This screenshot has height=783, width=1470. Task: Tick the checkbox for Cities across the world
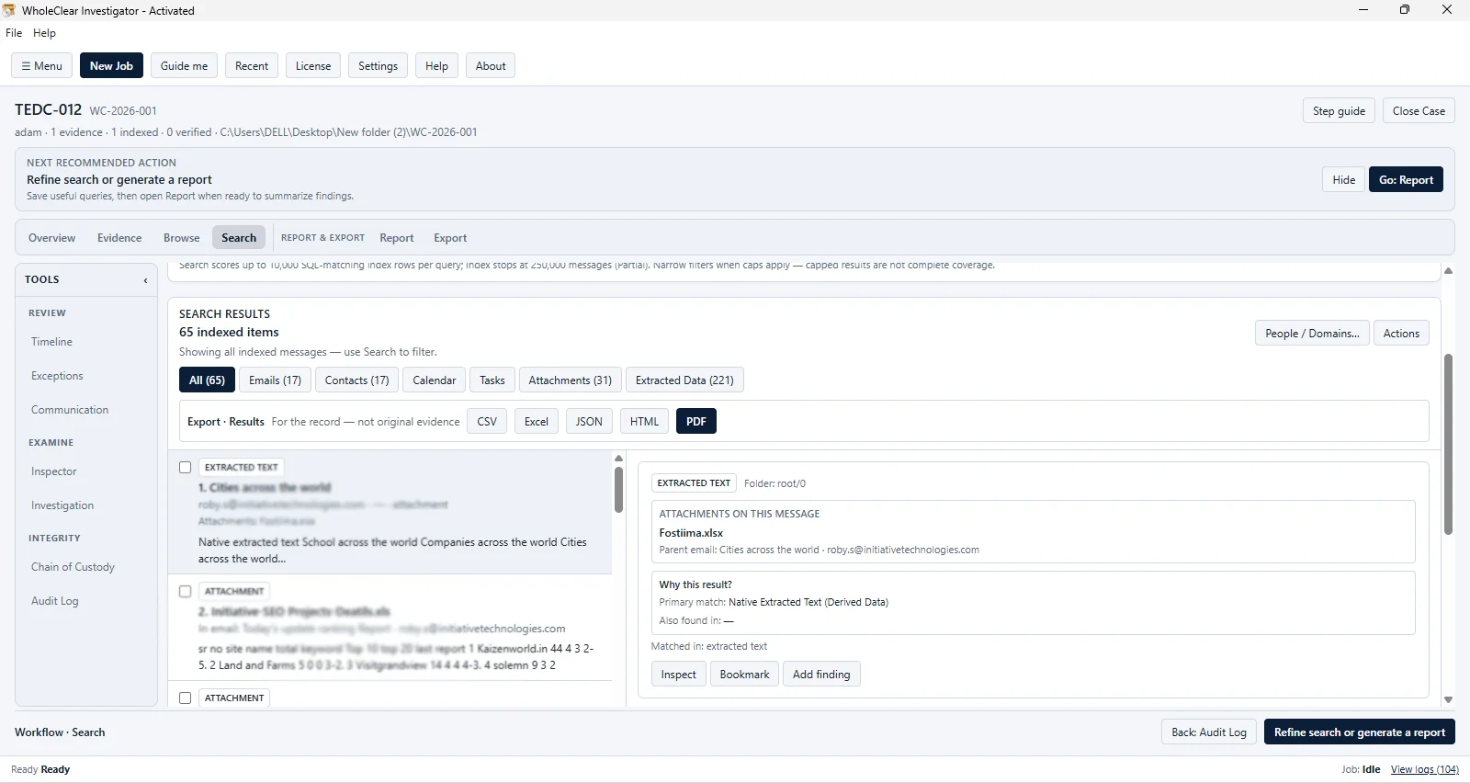(x=186, y=467)
